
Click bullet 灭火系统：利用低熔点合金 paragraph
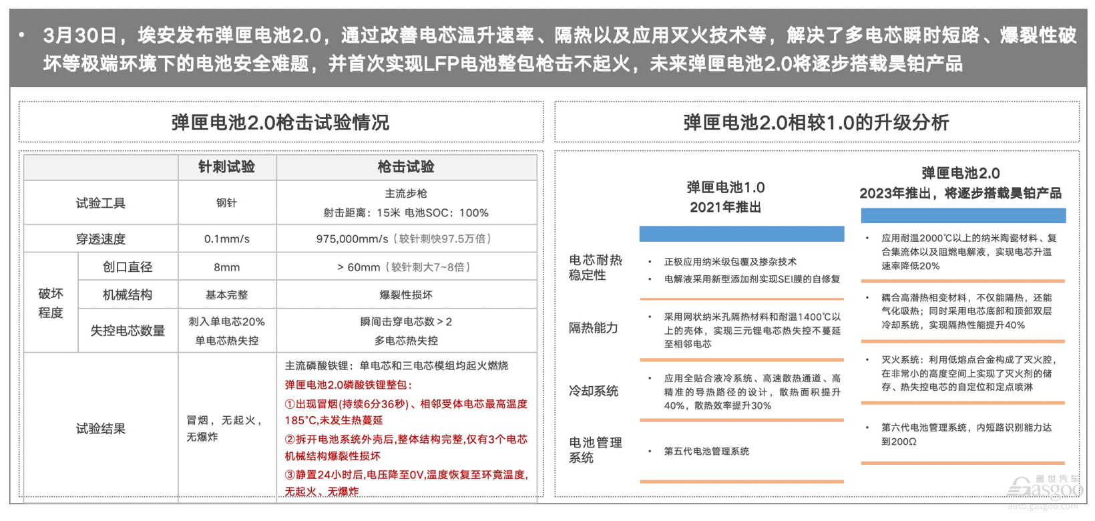[x=969, y=373]
